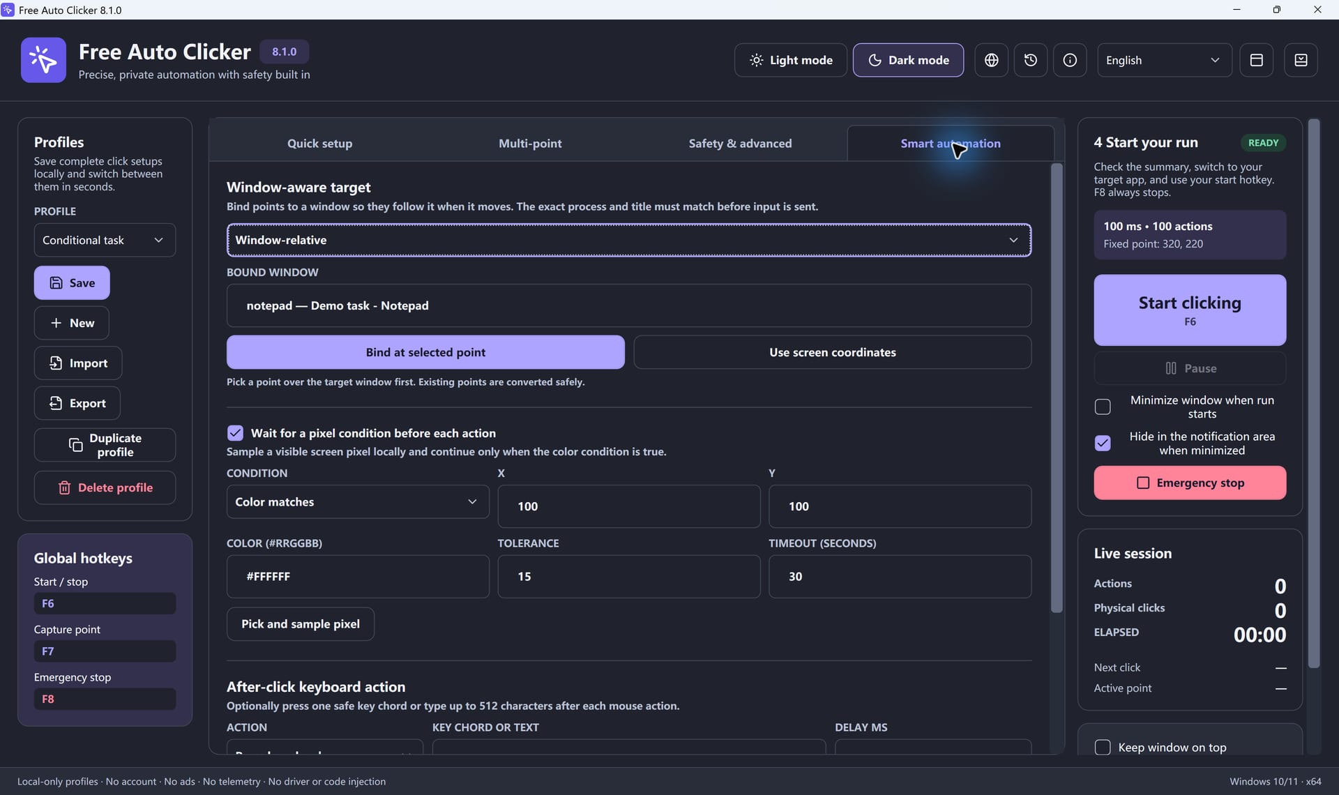
Task: Open the Safety & advanced tab
Action: coord(740,143)
